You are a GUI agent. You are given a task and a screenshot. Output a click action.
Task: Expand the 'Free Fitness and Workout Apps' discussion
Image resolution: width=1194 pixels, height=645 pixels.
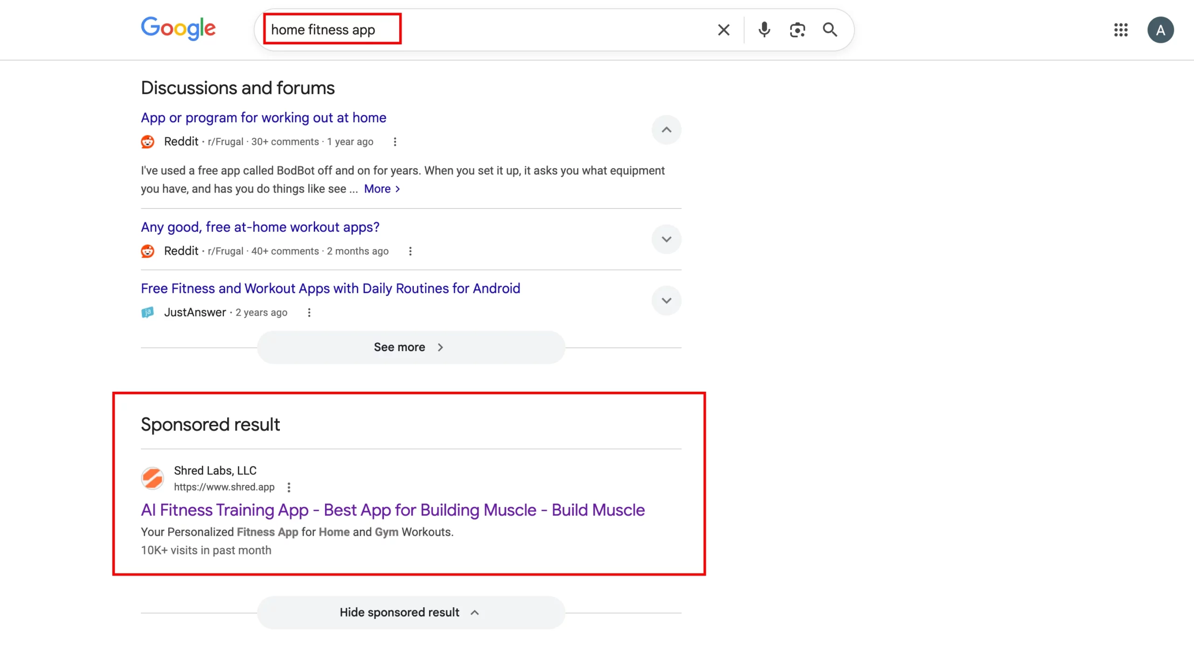666,300
